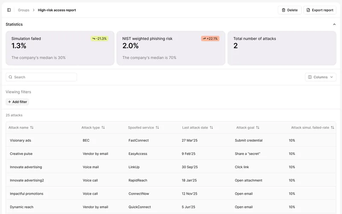Click the ConnectNow spoofed service cell

click(x=139, y=194)
